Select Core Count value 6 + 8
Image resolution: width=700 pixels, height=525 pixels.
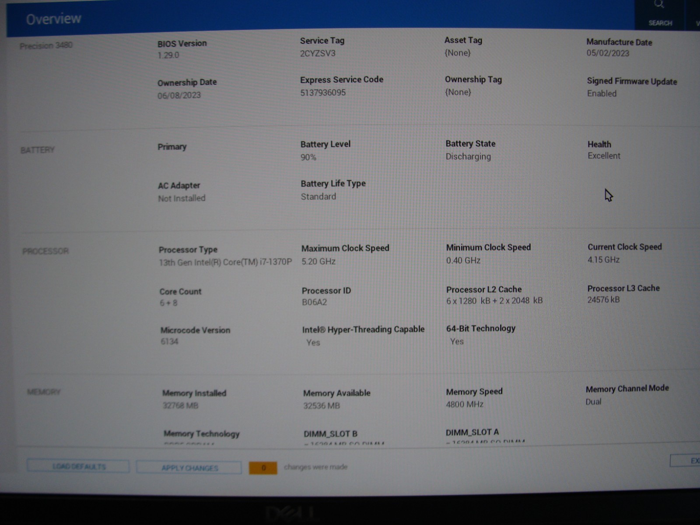pos(168,303)
